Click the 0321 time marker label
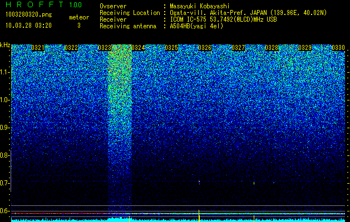 (x=38, y=48)
